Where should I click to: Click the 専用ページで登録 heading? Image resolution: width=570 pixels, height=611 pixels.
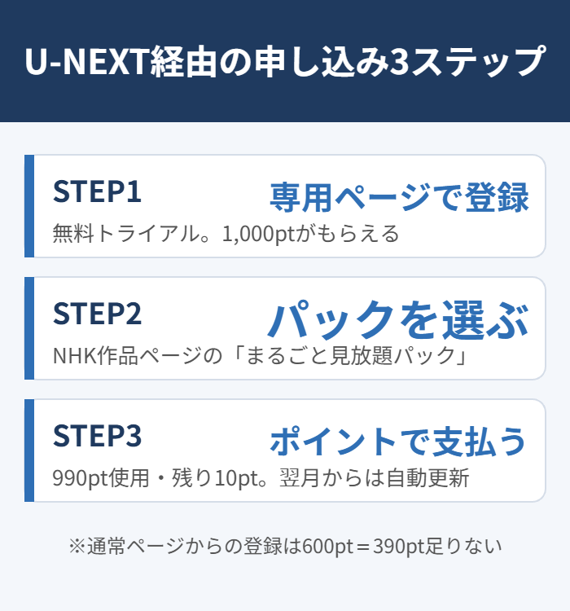(399, 197)
